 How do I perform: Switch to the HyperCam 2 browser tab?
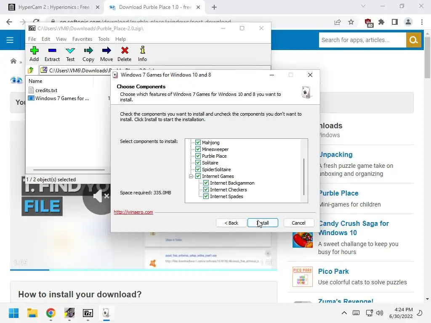54,7
